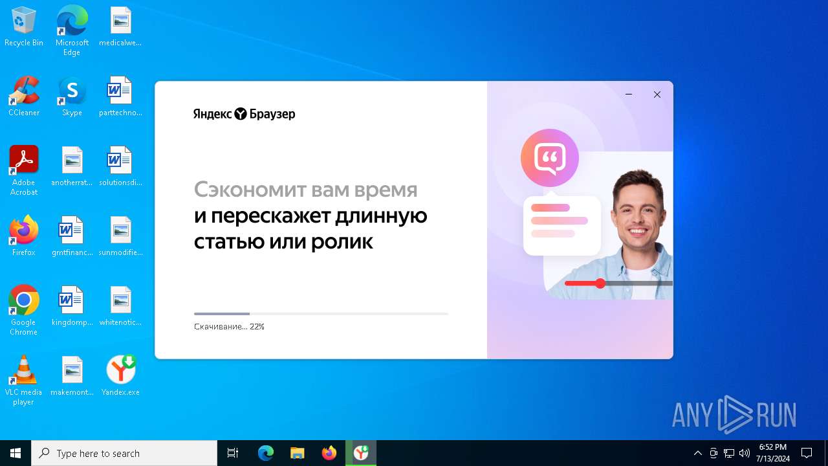Open network status tray icon
Screen dimensions: 828x466
tap(729, 453)
